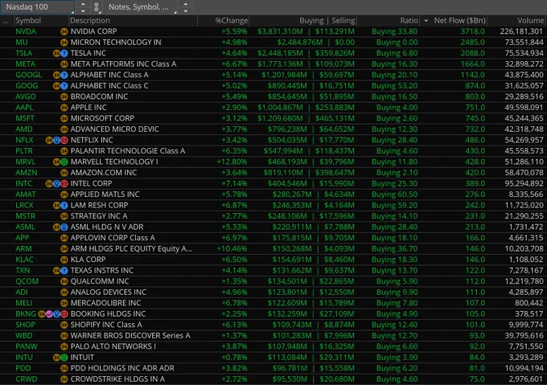Sort by the Description column header
The height and width of the screenshot is (385, 547).
[89, 21]
